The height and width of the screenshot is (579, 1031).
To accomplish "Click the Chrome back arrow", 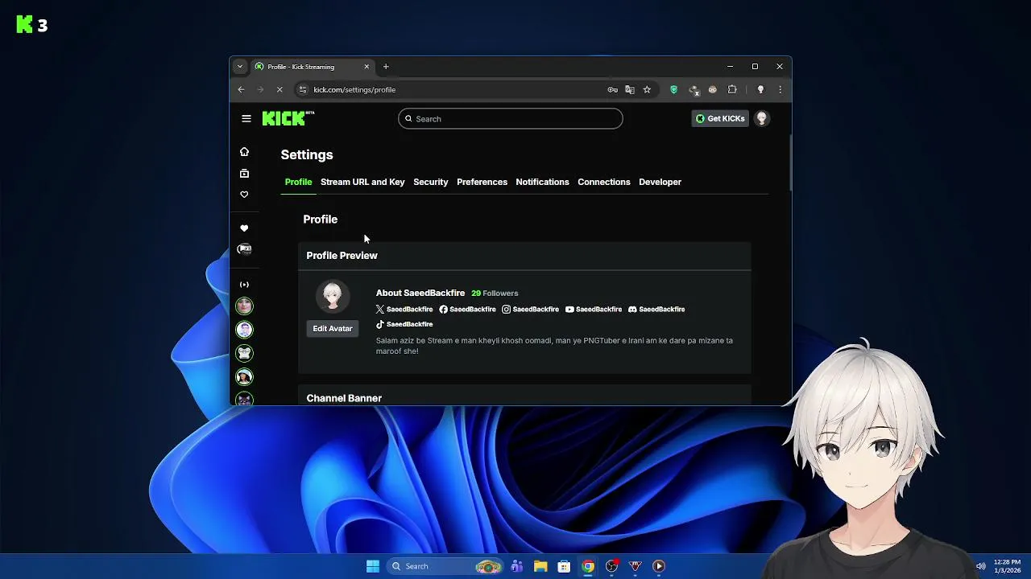I will [x=241, y=89].
